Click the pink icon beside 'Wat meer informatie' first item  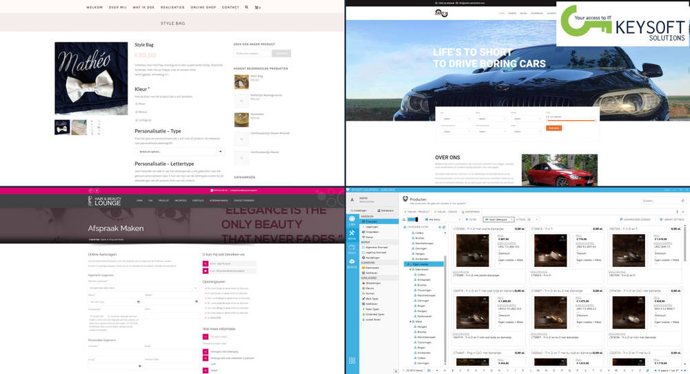click(206, 337)
